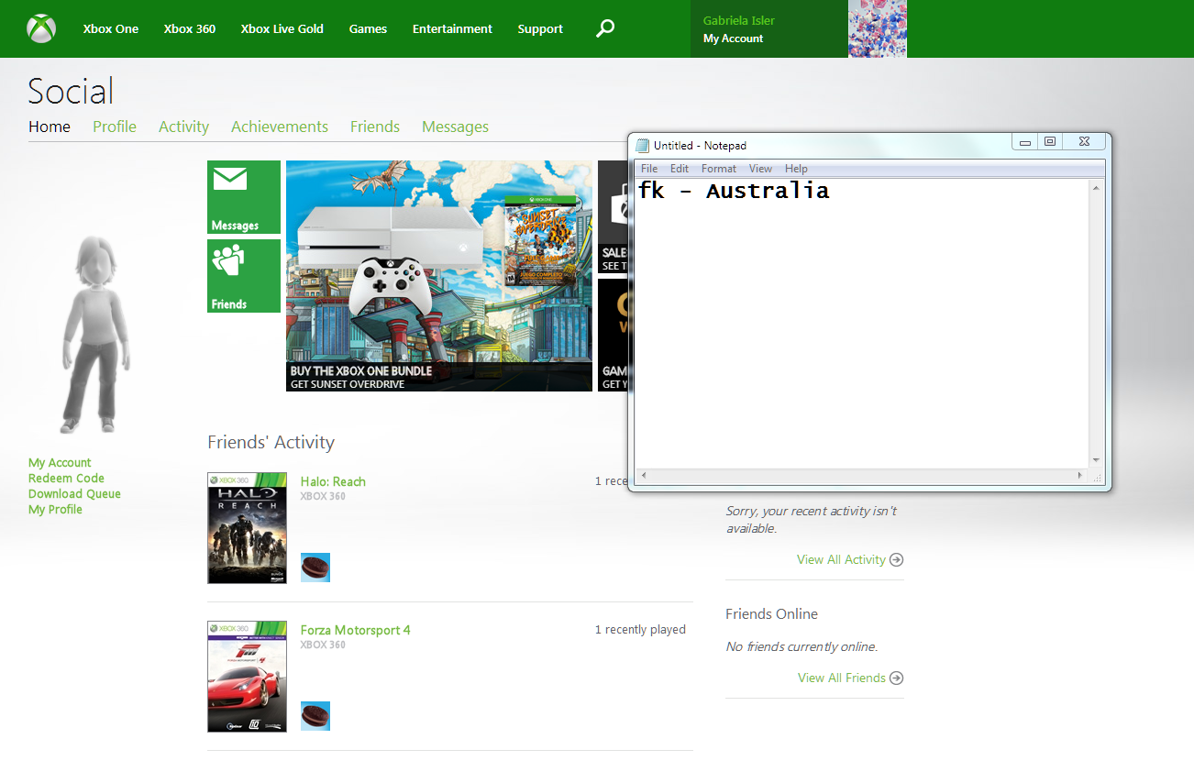
Task: Open the Halo: Reach title link
Action: coord(333,481)
